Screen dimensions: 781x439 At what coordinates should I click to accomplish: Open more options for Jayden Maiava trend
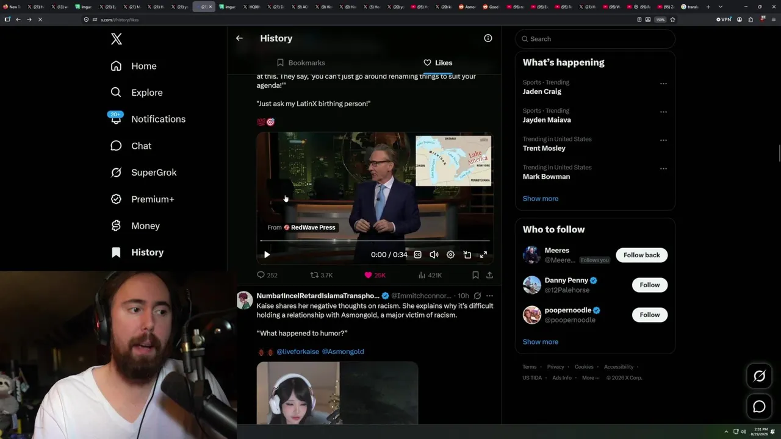663,112
